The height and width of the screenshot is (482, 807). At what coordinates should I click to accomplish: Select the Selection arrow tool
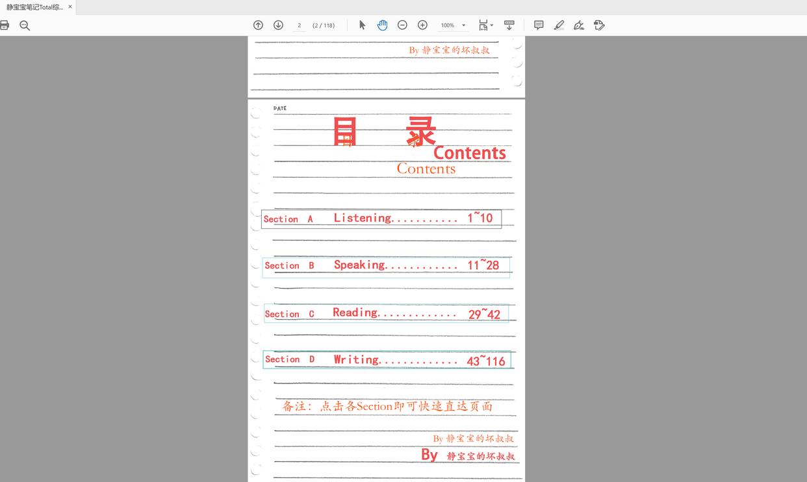362,25
